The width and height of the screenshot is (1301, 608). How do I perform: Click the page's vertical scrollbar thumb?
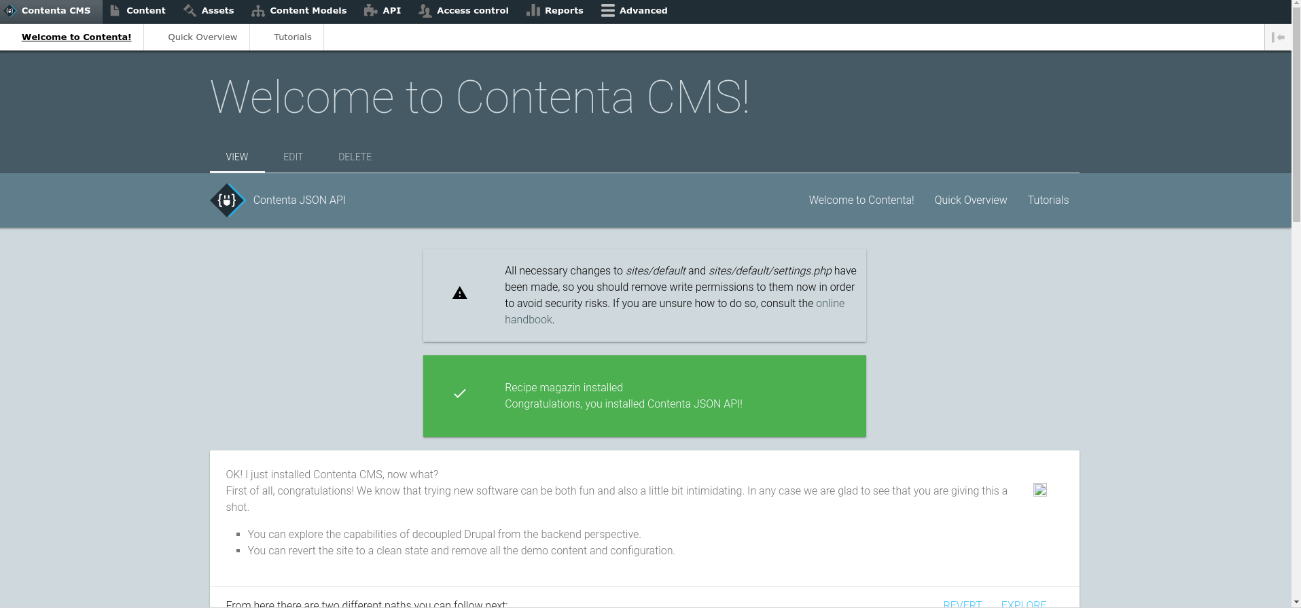click(1296, 115)
